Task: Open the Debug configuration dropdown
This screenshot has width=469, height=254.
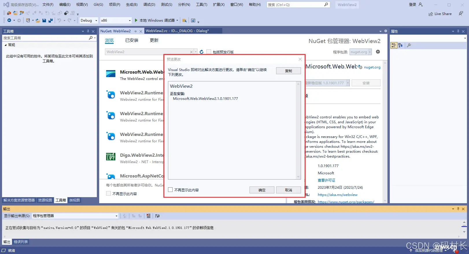Action: tap(89, 20)
